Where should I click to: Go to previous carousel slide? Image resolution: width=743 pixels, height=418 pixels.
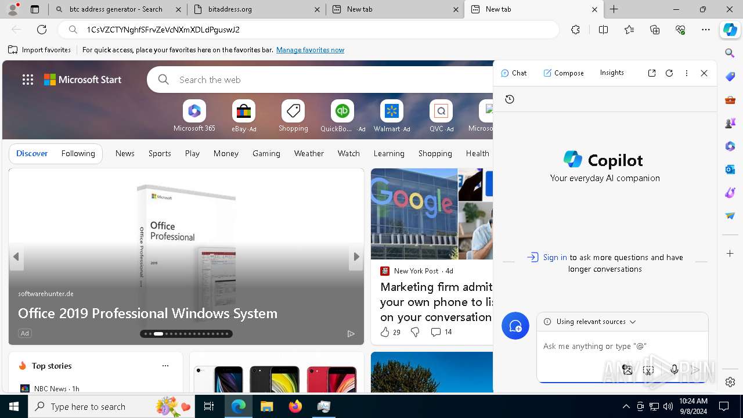click(16, 257)
